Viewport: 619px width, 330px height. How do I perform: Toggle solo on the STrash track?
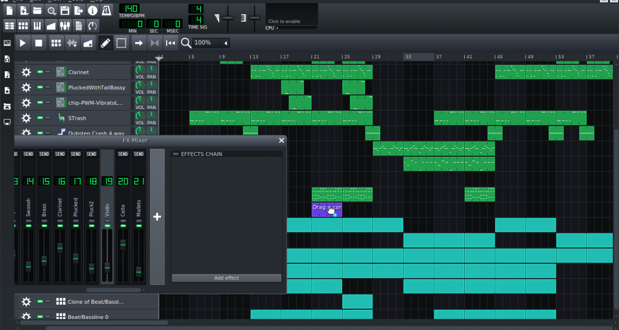click(46, 118)
